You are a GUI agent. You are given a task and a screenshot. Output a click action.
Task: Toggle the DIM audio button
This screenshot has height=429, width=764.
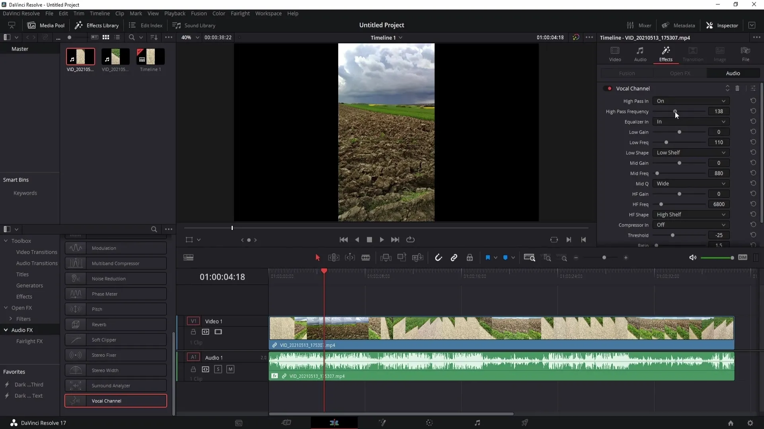pyautogui.click(x=743, y=257)
